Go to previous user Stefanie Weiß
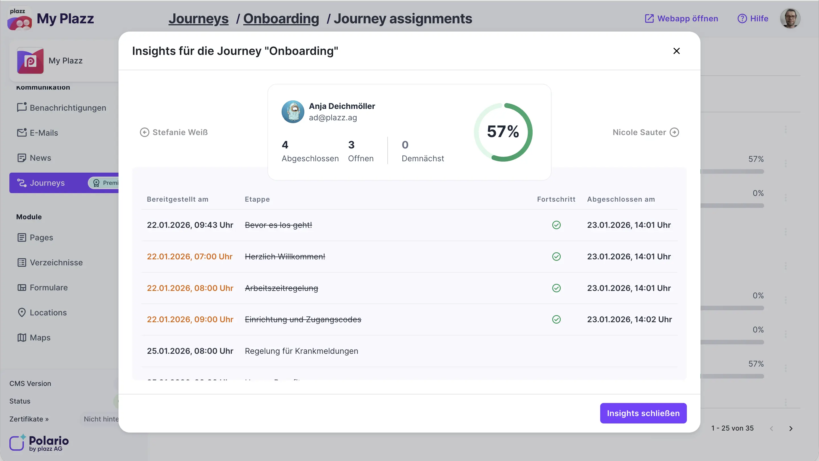 coord(174,132)
